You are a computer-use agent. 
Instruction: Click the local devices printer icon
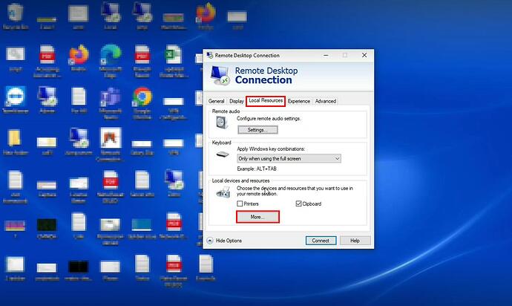(223, 192)
